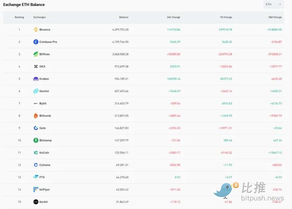Click the OKX logo icon
This screenshot has width=292, height=209.
pyautogui.click(x=36, y=66)
